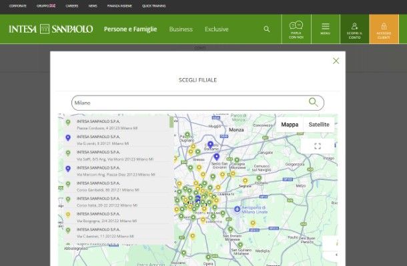The image size is (407, 266).
Task: Click green pin beside Piazza Cordusio entry
Action: click(68, 123)
